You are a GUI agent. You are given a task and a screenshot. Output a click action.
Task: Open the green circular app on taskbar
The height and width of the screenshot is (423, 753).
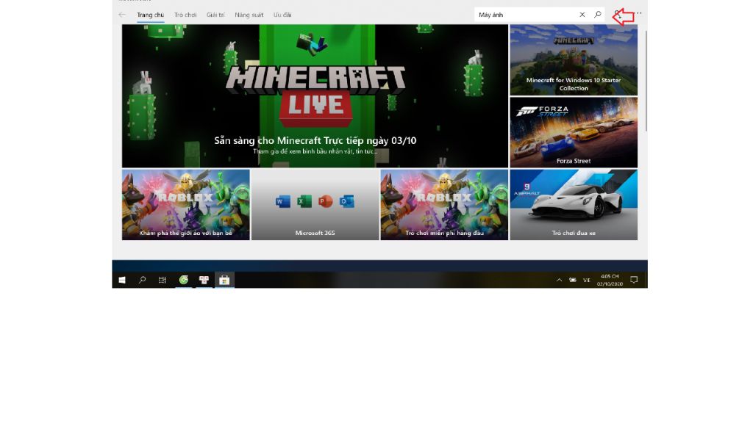(183, 280)
